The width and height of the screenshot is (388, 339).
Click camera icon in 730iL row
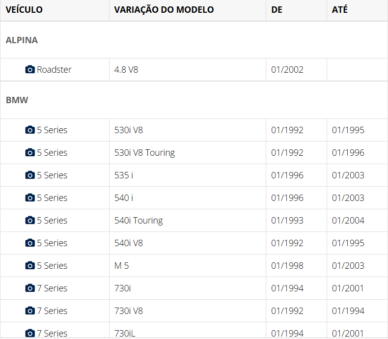point(30,333)
